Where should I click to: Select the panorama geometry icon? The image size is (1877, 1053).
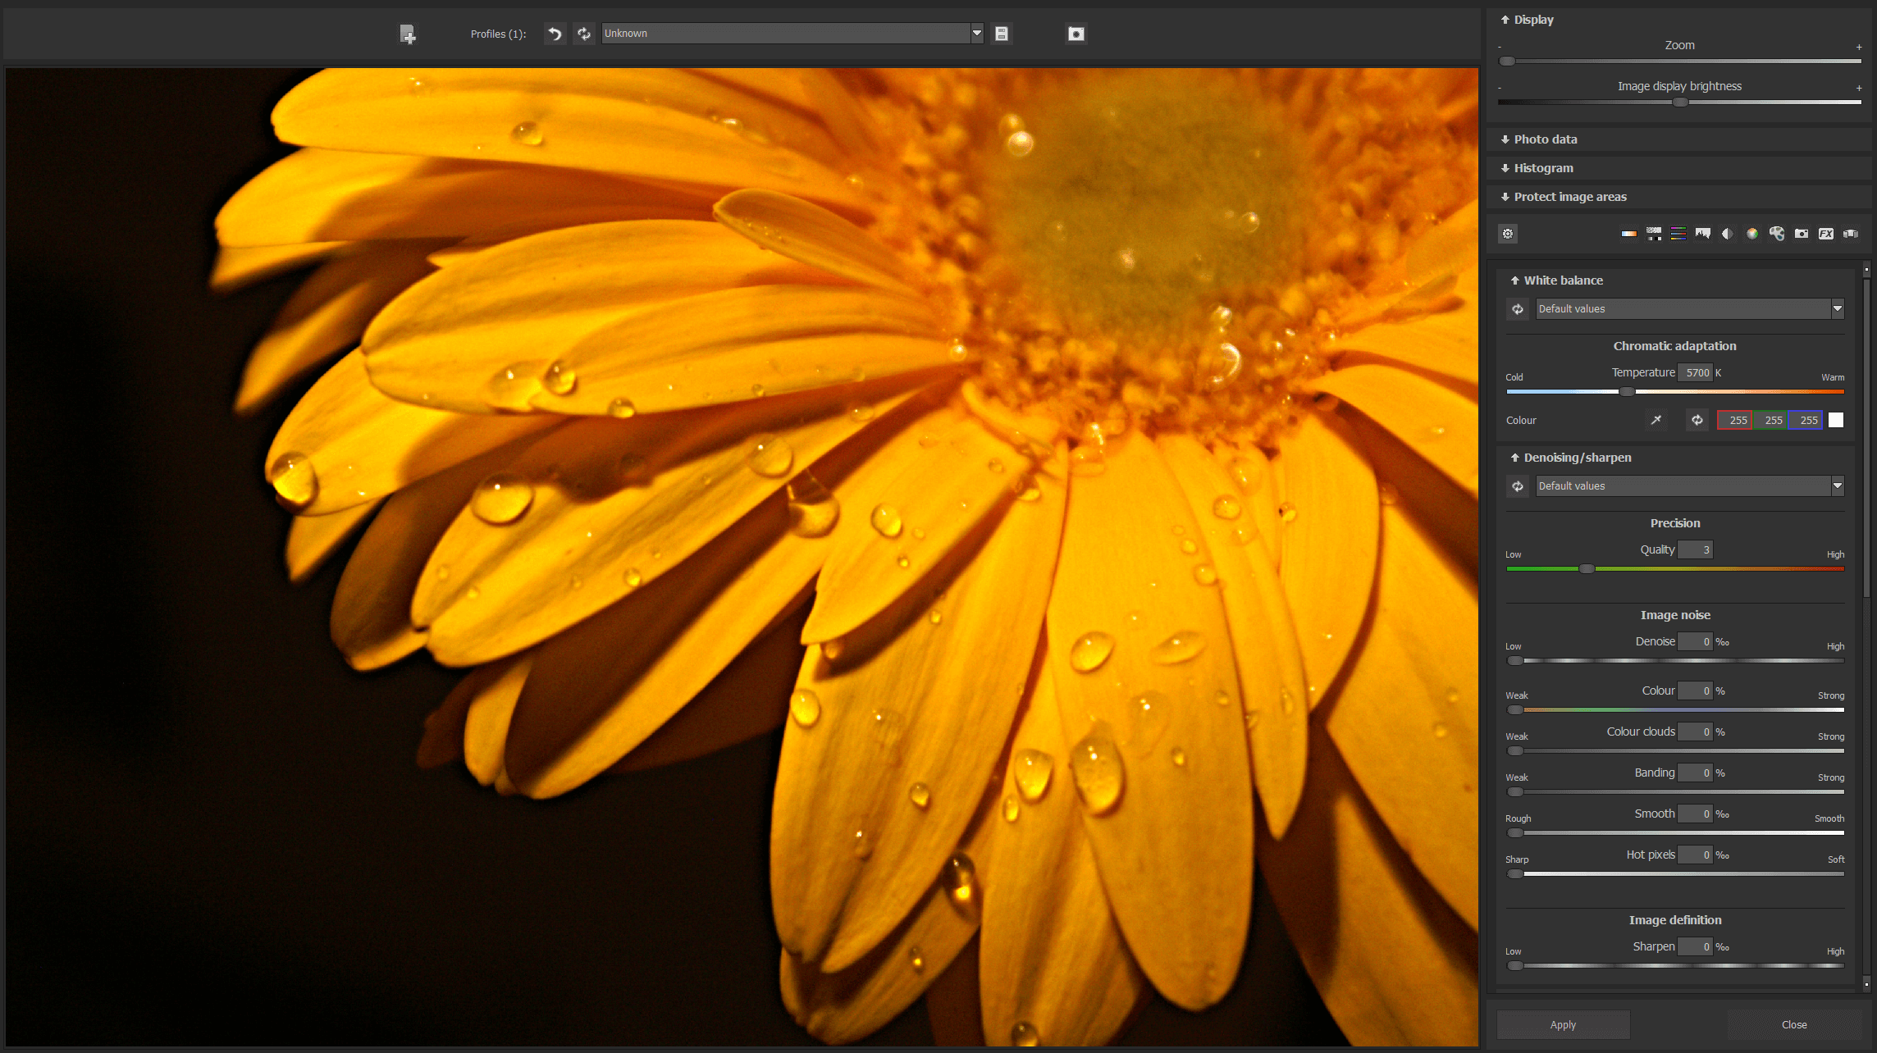click(1851, 234)
